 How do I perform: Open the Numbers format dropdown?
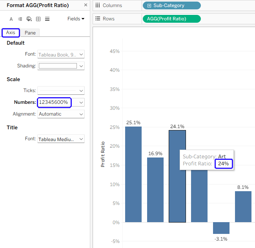tap(81, 102)
